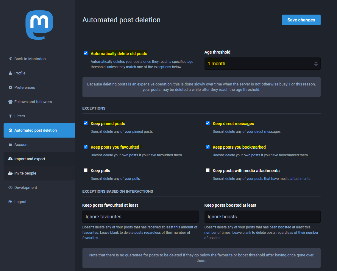Click the Filters funnel icon
The image size is (337, 271).
pos(10,116)
